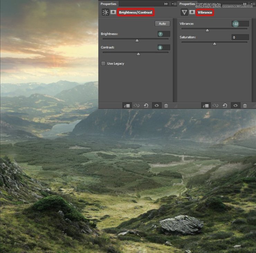This screenshot has width=256, height=253.
Task: Toggle layer visibility eye in Vibrance panel
Action: [236, 105]
